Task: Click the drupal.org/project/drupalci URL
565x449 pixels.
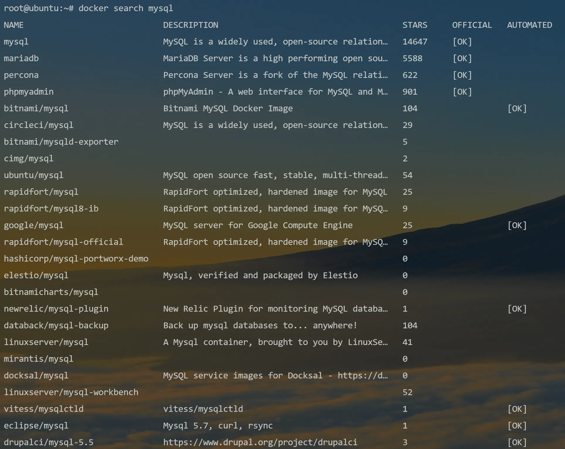Action: [260, 442]
